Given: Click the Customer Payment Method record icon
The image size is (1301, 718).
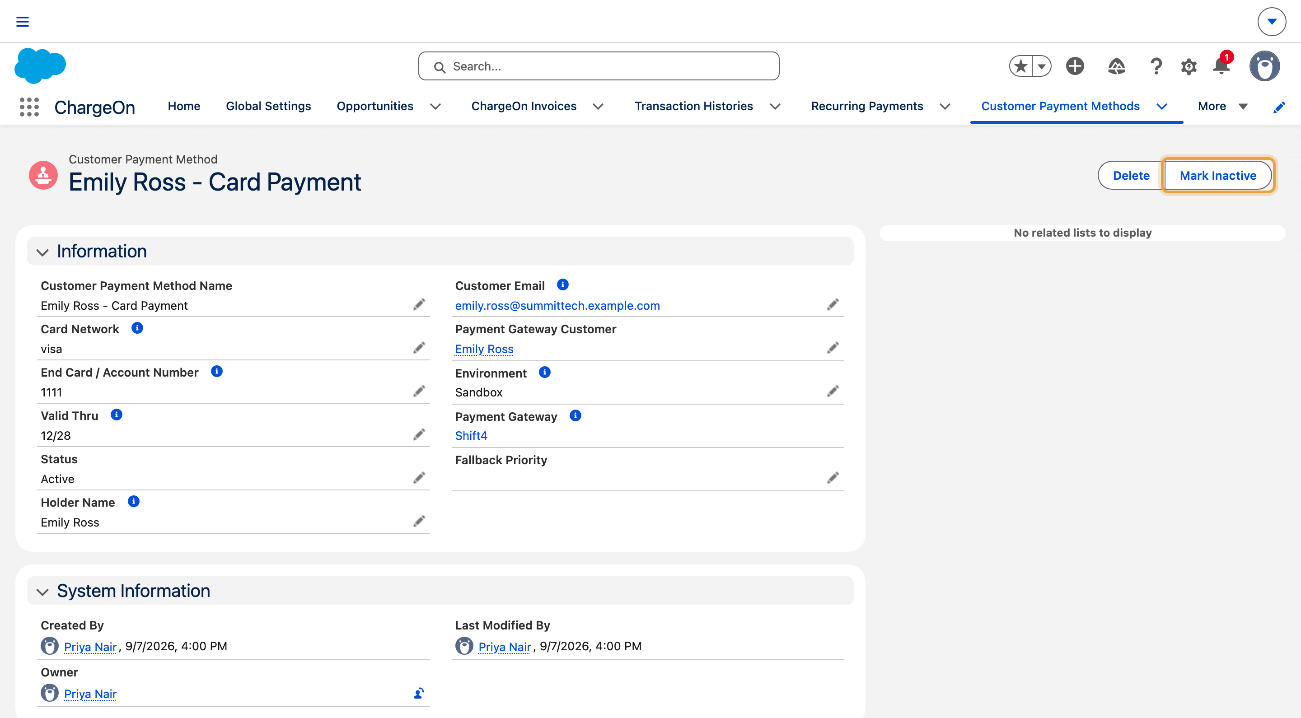Looking at the screenshot, I should tap(43, 175).
